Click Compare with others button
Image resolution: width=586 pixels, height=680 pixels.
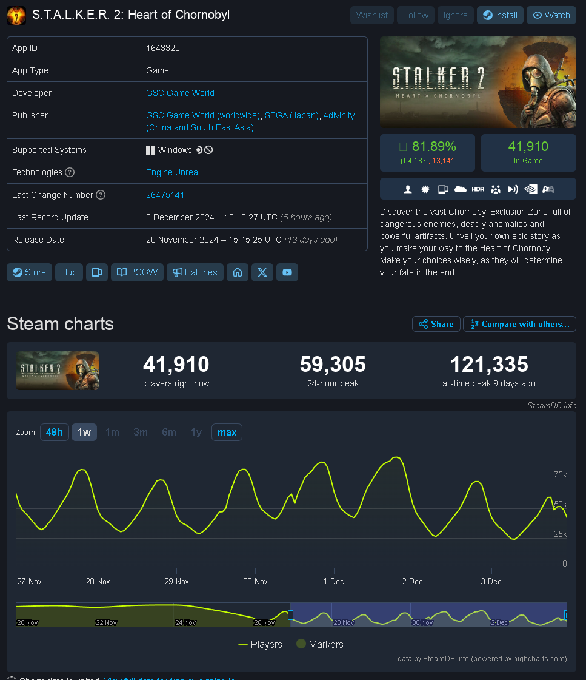[520, 324]
